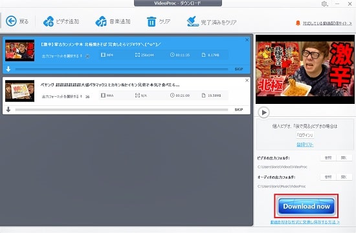Click the Download now button

306,206
